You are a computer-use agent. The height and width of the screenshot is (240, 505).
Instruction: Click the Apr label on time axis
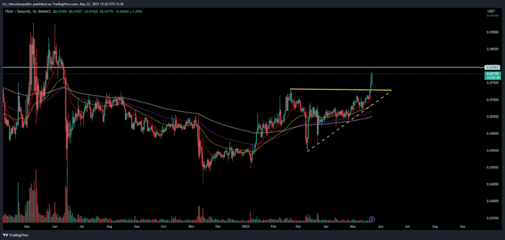click(x=326, y=227)
